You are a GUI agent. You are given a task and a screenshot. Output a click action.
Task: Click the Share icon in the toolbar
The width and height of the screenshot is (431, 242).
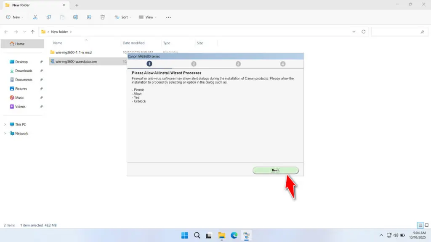point(89,17)
